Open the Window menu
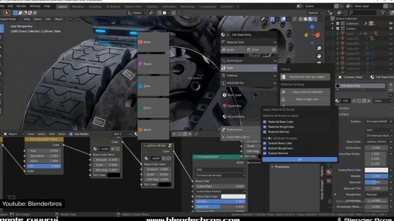 point(35,6)
